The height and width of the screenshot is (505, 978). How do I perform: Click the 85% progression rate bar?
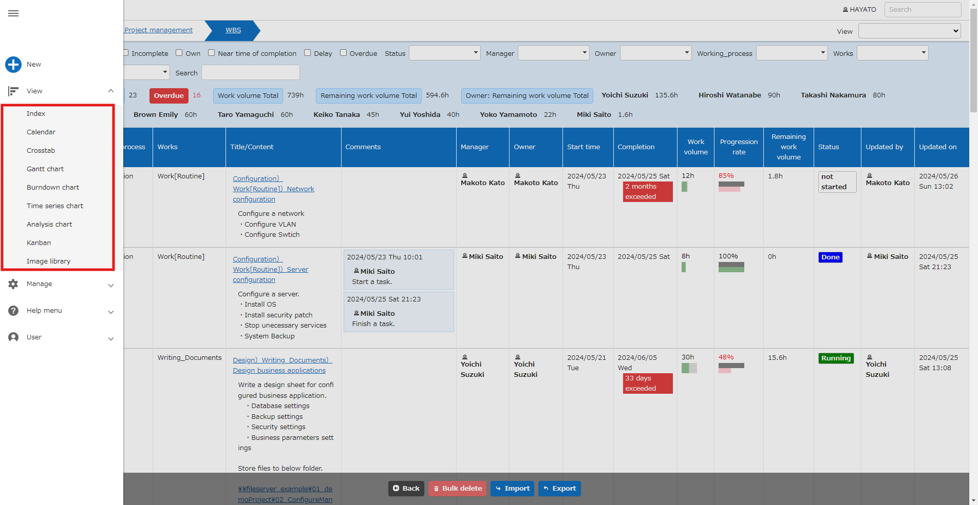tap(731, 187)
